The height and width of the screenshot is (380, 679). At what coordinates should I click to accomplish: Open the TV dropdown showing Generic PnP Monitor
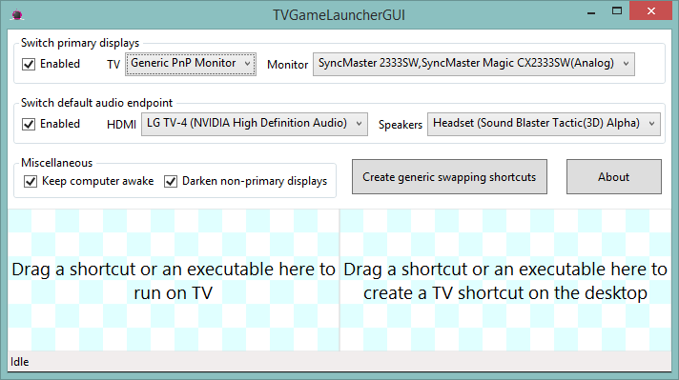pos(191,64)
